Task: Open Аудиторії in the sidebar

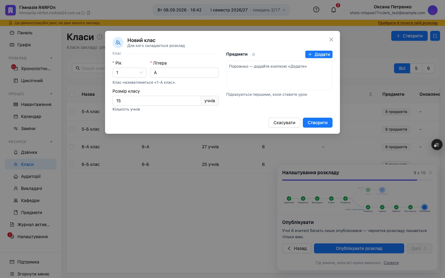Action: 31,176
